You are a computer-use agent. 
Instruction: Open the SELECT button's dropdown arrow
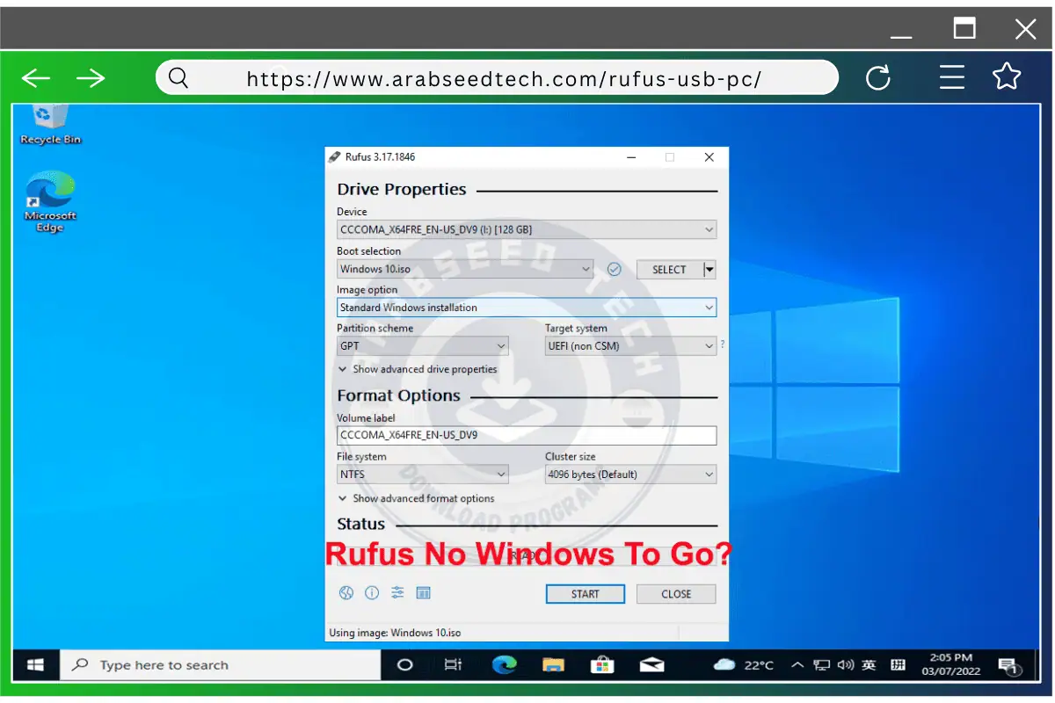(709, 269)
